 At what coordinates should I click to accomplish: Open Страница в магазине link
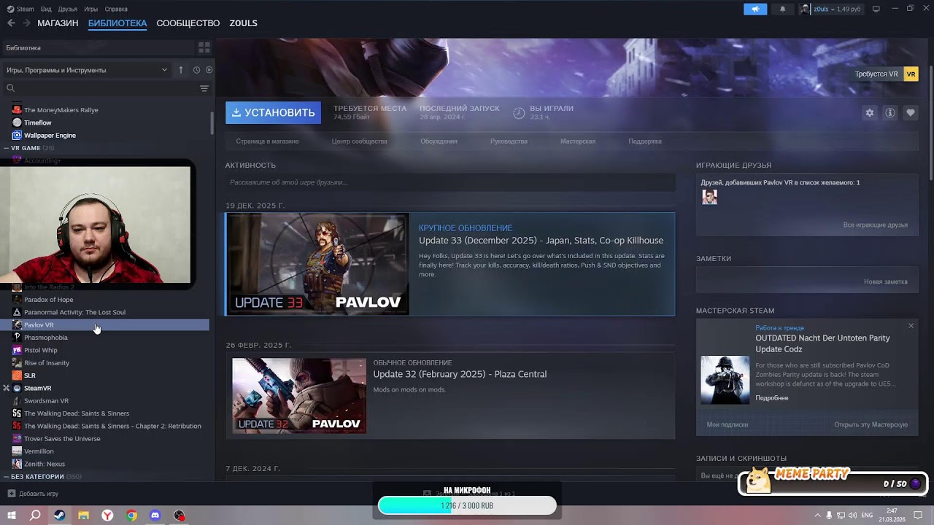tap(267, 141)
